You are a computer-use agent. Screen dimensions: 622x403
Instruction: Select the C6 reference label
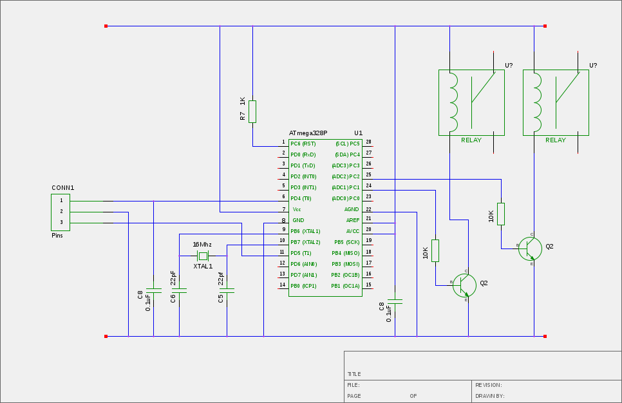pyautogui.click(x=173, y=299)
